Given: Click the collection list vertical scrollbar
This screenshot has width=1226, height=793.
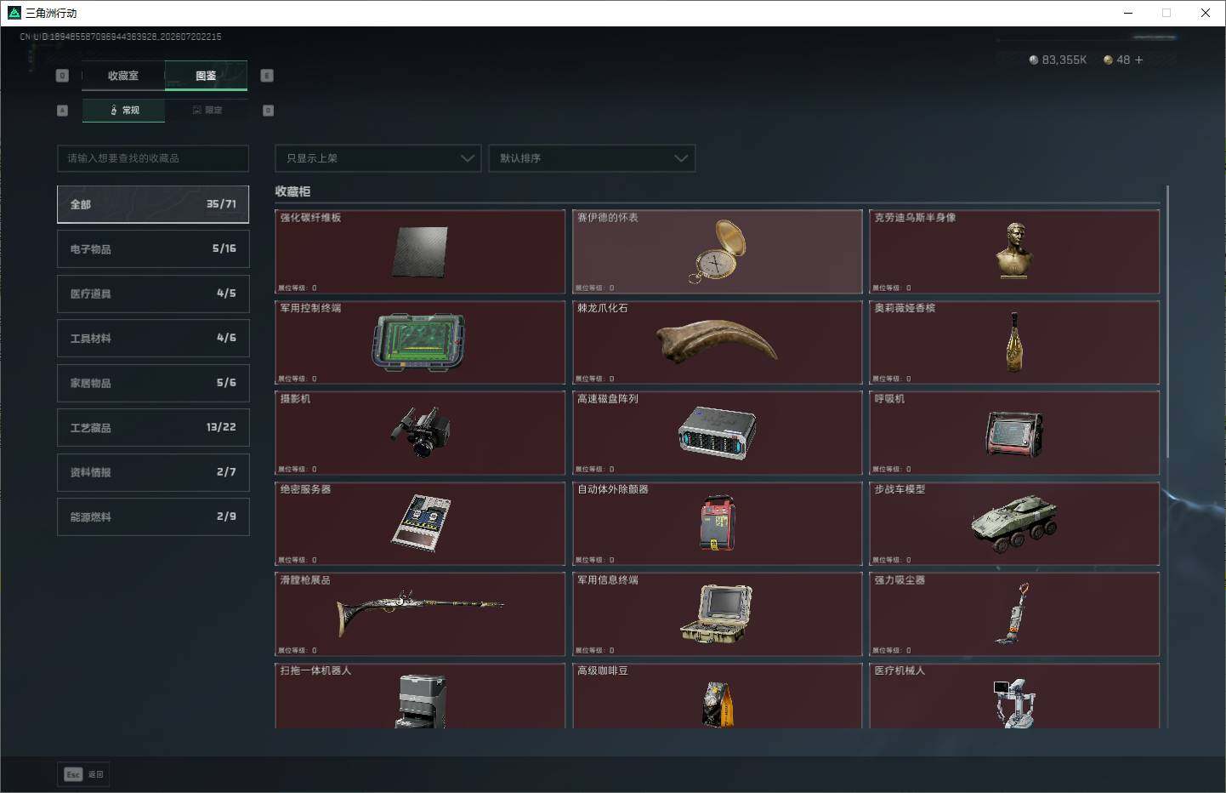Looking at the screenshot, I should tap(1167, 323).
